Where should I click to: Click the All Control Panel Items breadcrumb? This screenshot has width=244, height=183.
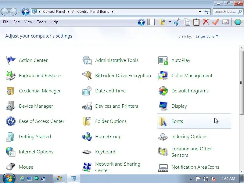pos(90,12)
